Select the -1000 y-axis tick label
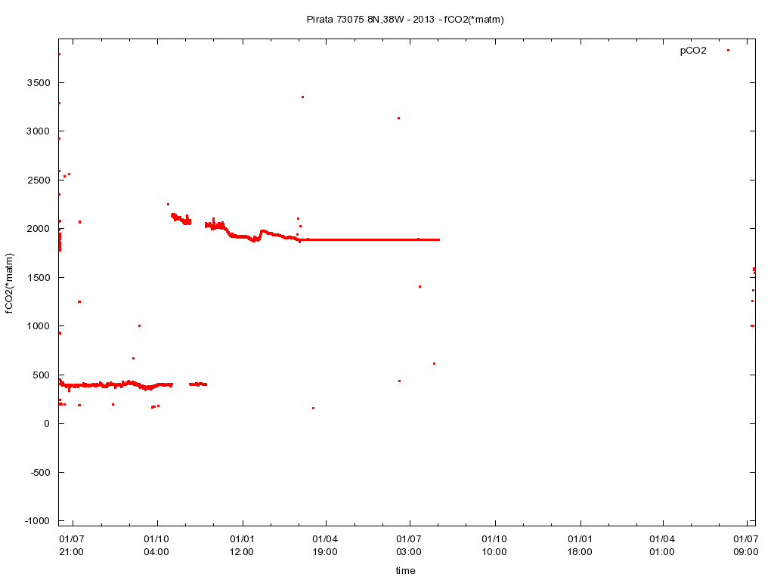This screenshot has width=774, height=580. point(34,521)
